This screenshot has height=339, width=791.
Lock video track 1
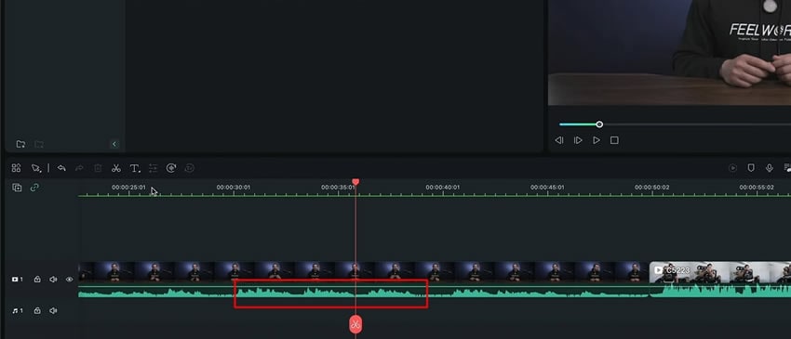37,279
